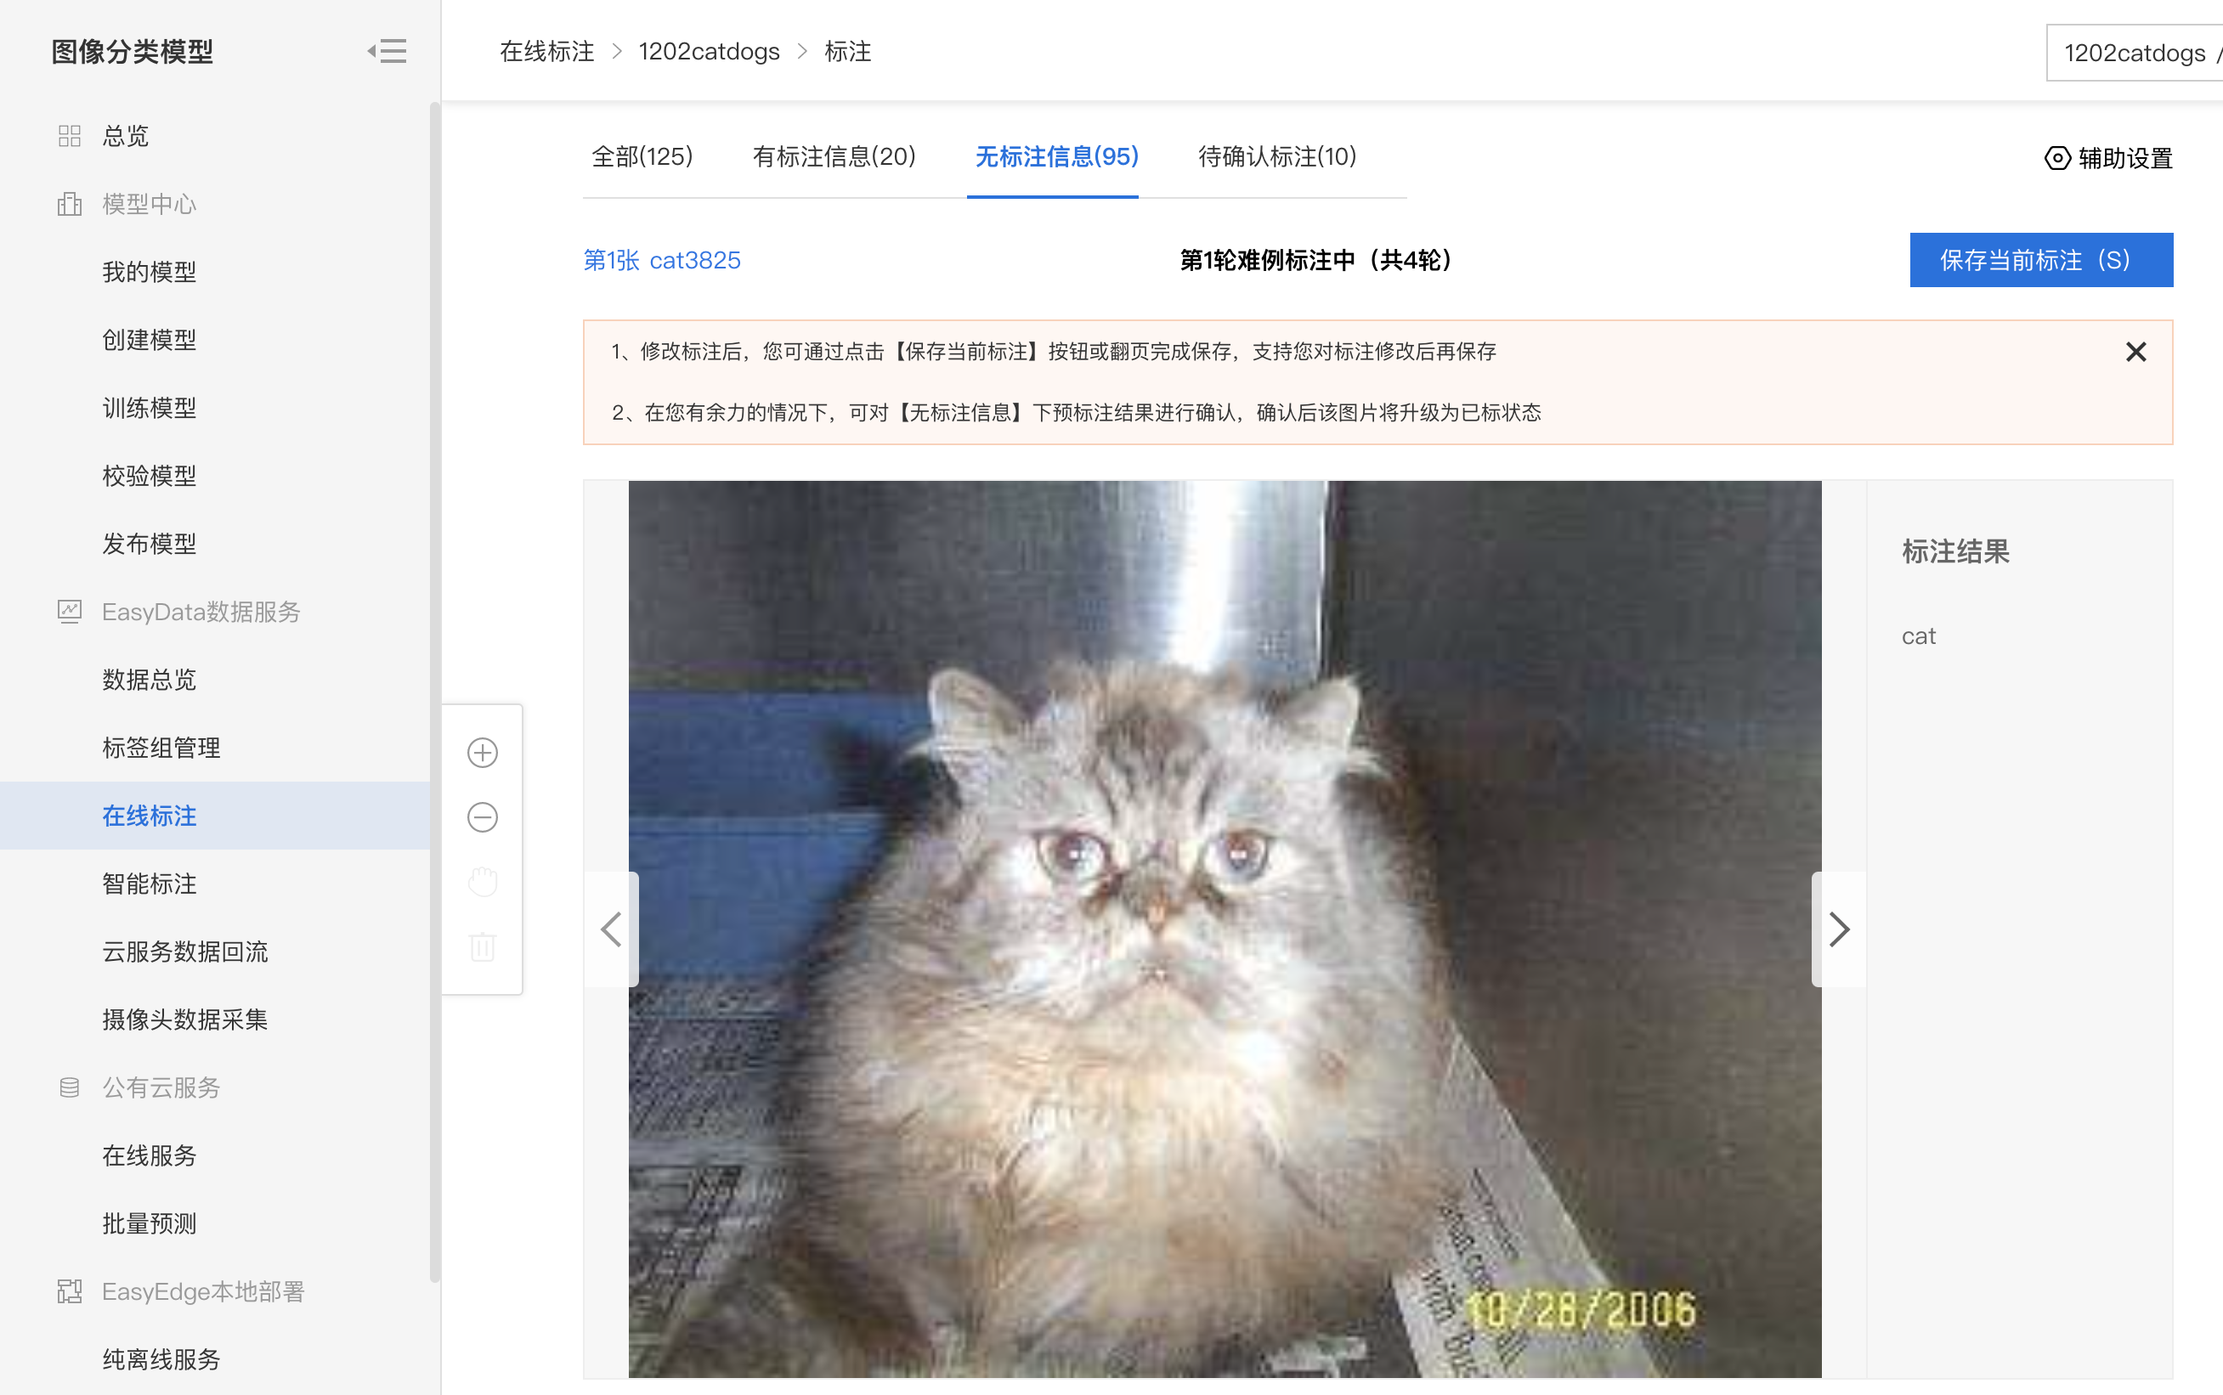Go to the next image arrow
2223x1395 pixels.
tap(1838, 929)
